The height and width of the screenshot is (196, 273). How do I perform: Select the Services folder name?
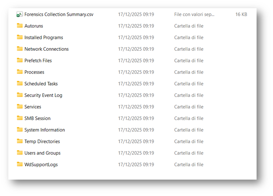(x=33, y=107)
